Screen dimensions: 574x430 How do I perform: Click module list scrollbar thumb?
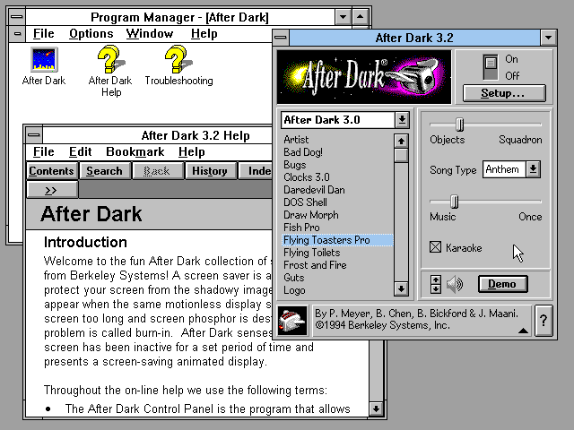click(401, 155)
